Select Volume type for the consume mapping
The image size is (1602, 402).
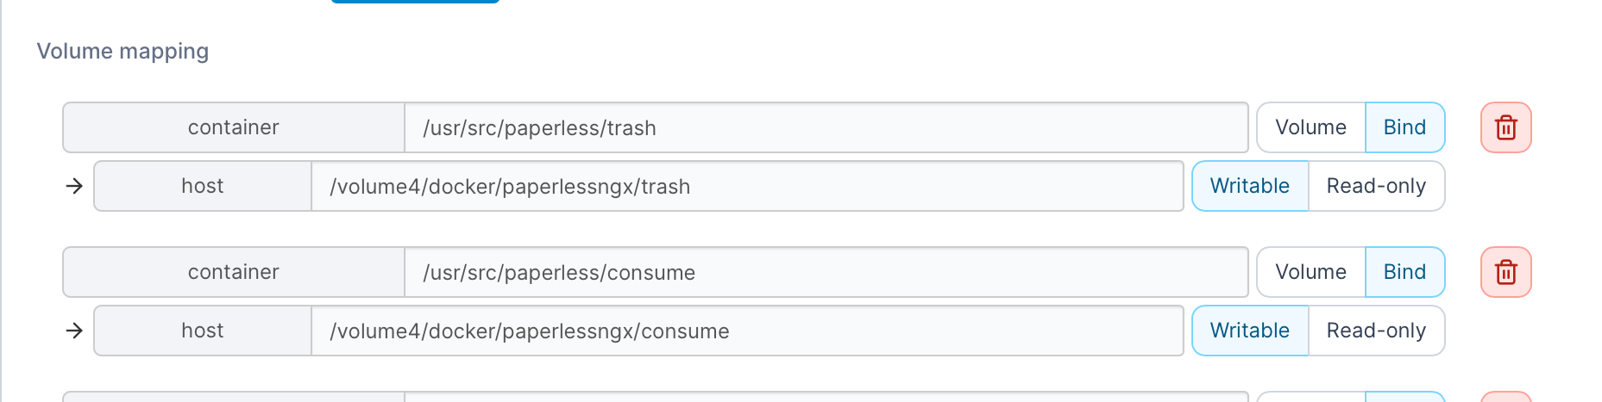[x=1310, y=272]
